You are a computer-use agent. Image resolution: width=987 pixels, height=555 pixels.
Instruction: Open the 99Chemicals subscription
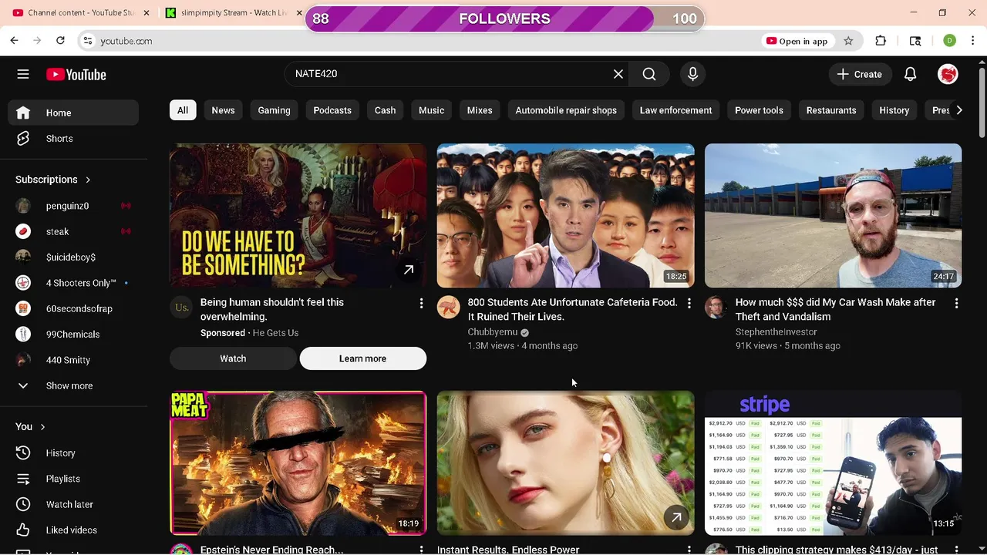[x=73, y=334]
